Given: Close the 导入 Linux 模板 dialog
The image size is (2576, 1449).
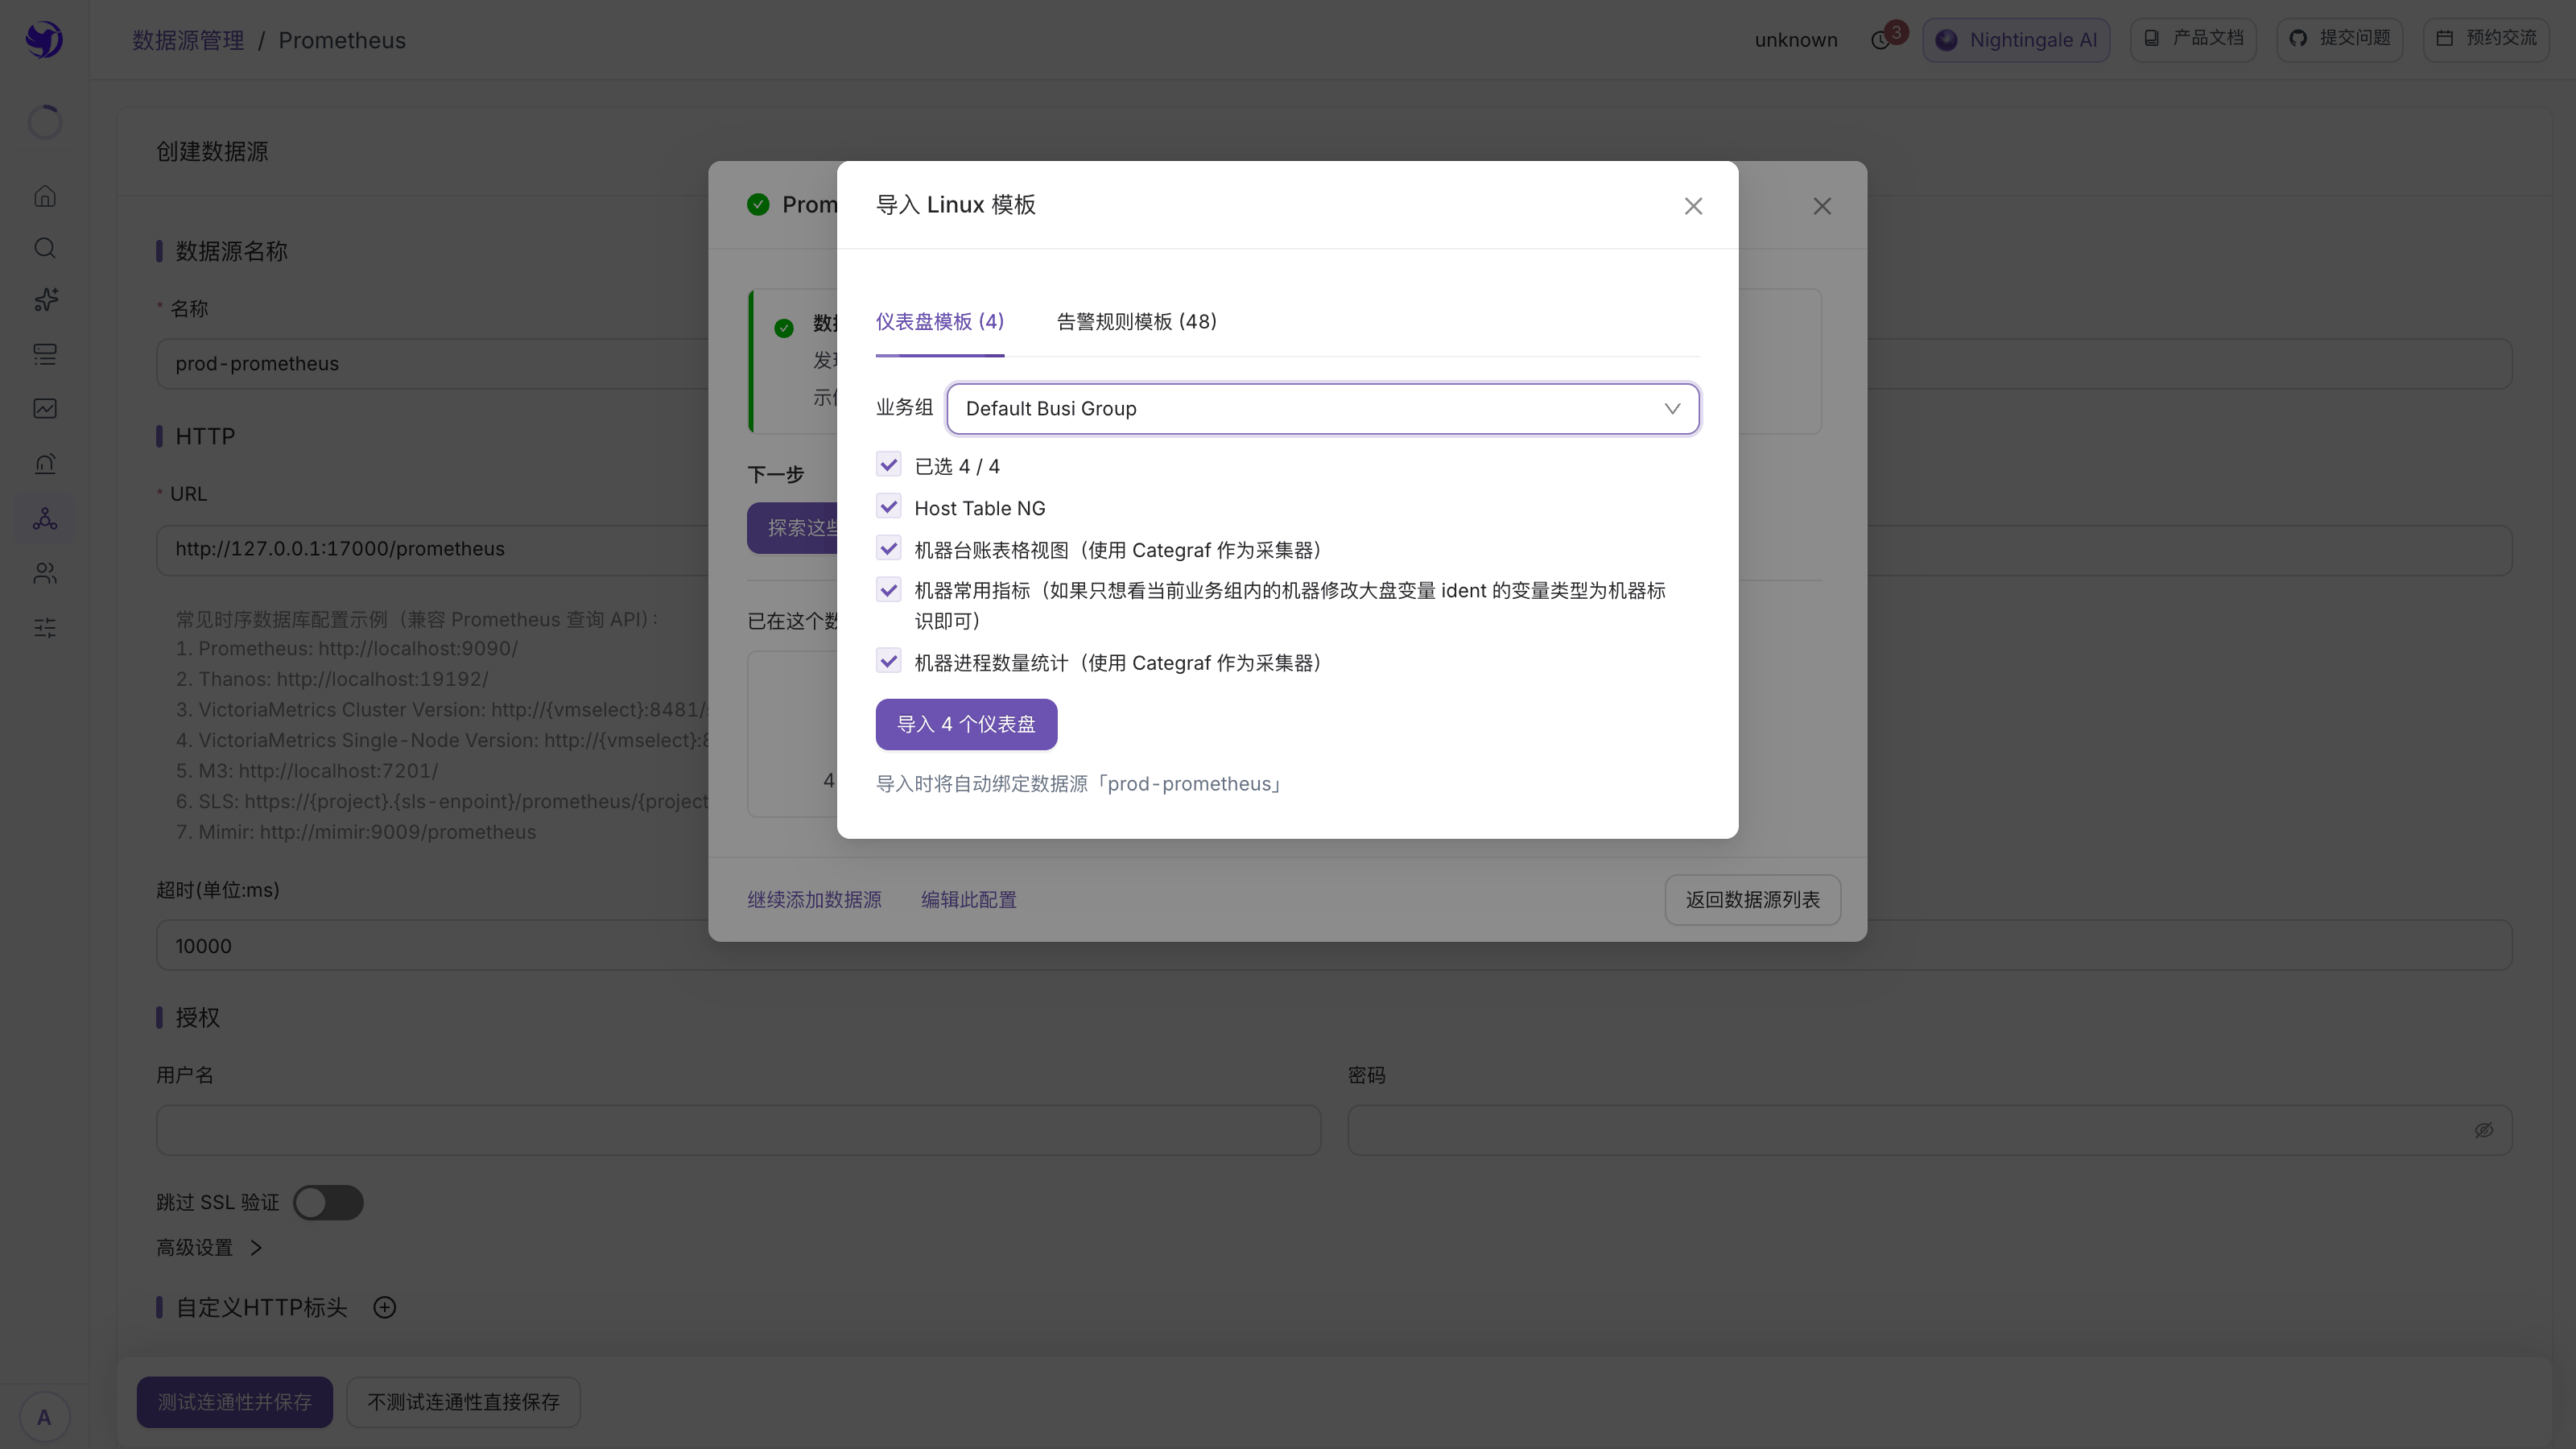Looking at the screenshot, I should tap(1693, 206).
